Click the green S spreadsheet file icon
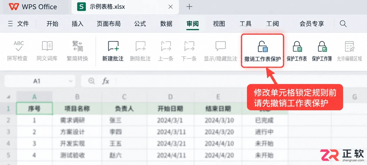This screenshot has height=165, width=367. [x=82, y=7]
